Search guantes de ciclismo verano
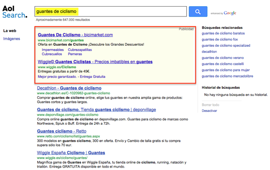 coord(223,58)
